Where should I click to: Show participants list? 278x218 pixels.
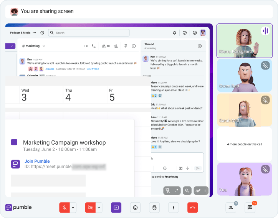click(x=231, y=207)
